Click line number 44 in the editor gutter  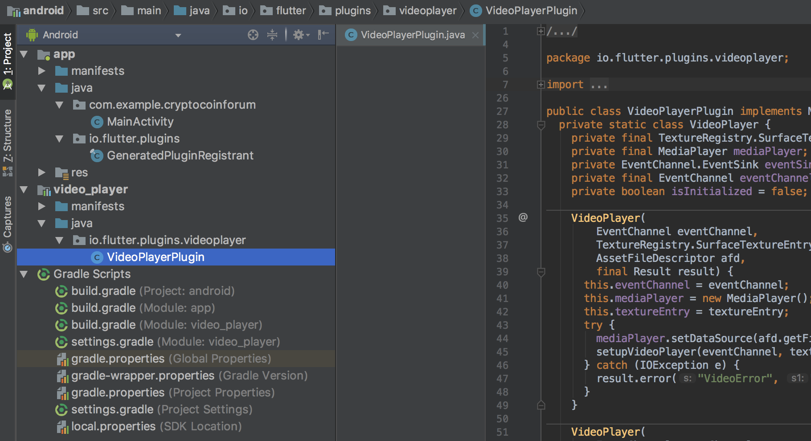[x=502, y=338]
